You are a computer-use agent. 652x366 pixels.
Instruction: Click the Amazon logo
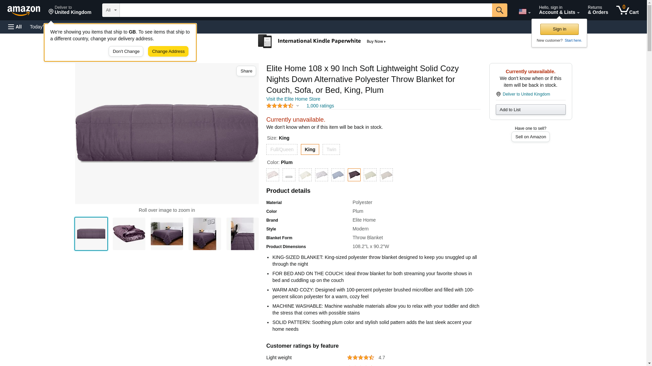click(x=24, y=11)
